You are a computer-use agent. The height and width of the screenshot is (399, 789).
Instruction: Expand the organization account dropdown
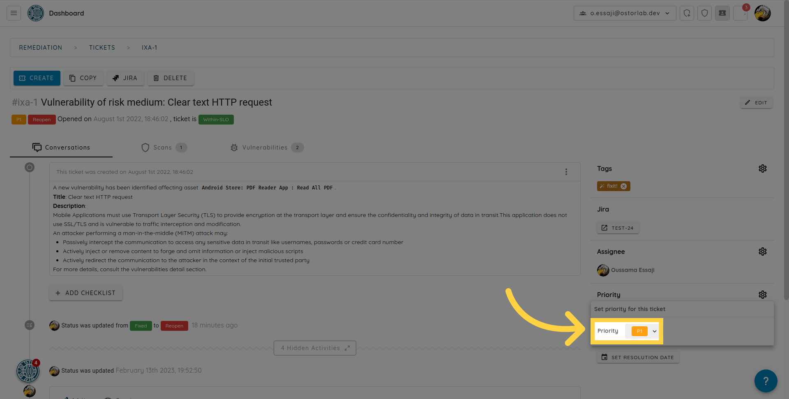pos(625,13)
